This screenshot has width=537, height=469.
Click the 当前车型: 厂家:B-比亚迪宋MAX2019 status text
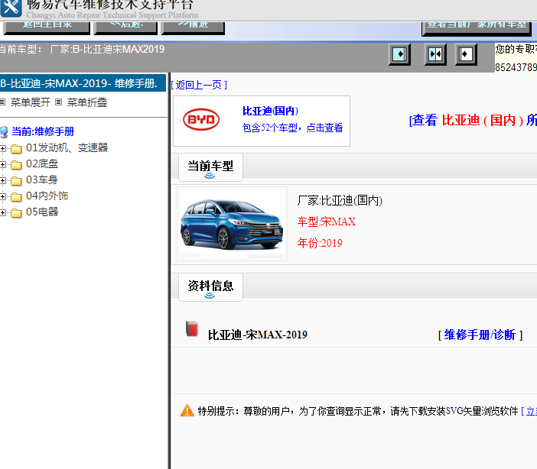click(82, 49)
